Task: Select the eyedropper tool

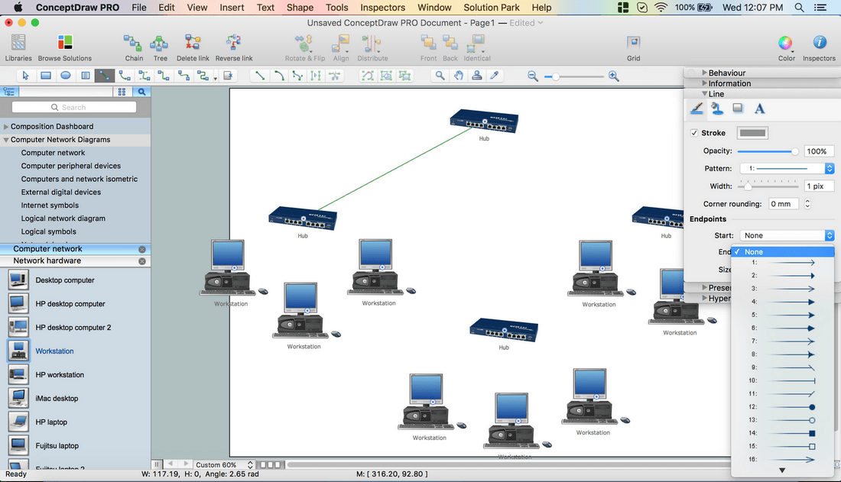Action: coord(495,76)
